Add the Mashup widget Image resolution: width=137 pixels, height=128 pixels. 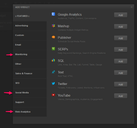click(121, 27)
